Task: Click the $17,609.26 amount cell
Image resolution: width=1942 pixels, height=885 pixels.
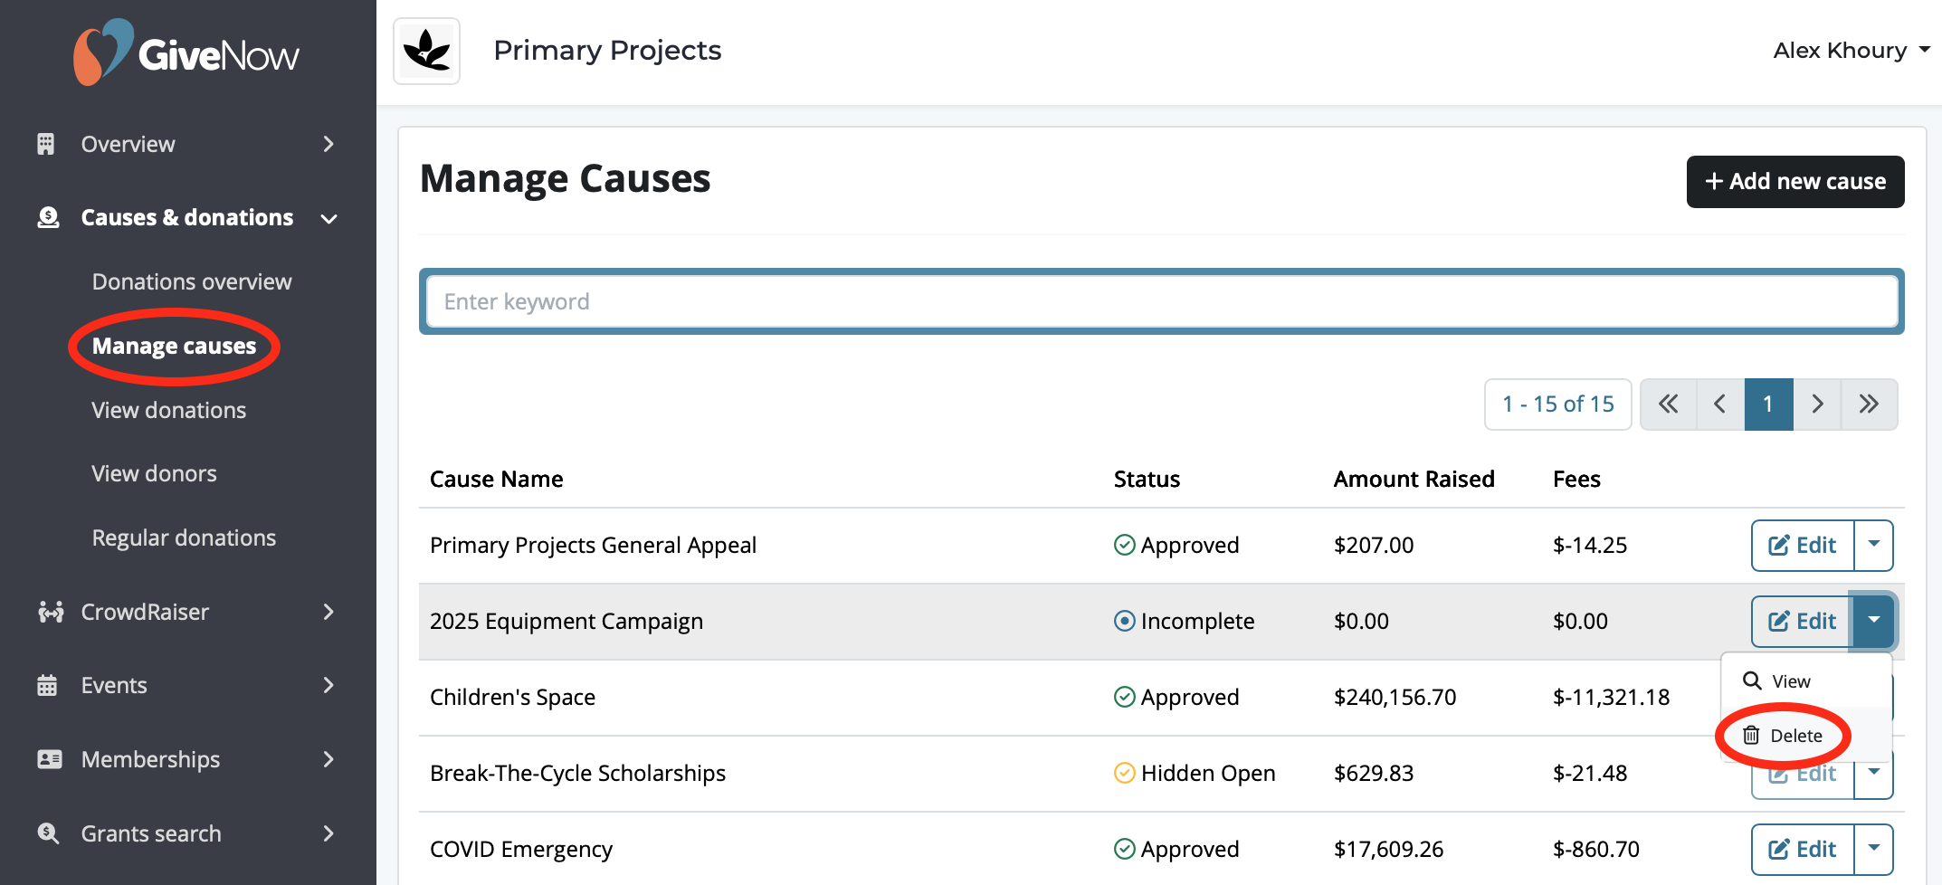Action: pyautogui.click(x=1388, y=849)
